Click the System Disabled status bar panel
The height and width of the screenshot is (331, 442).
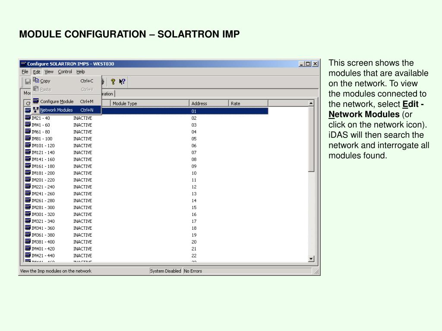165,271
